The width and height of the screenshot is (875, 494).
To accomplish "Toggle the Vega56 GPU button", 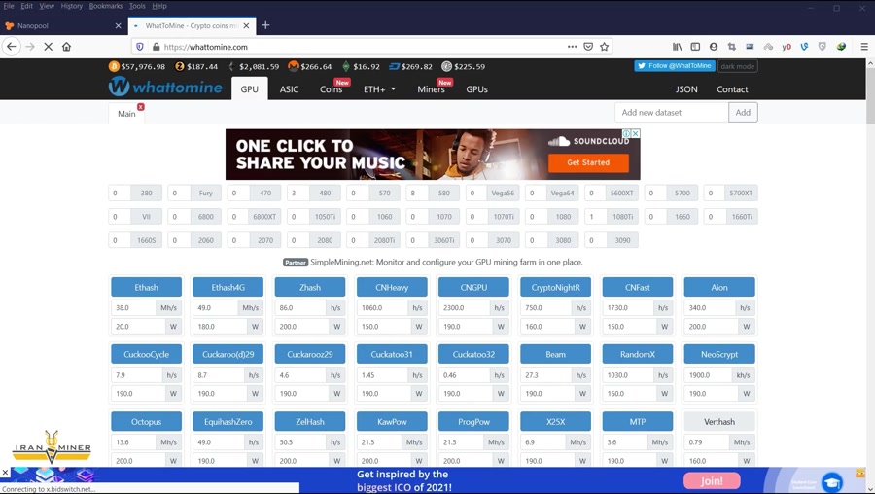I will click(503, 193).
